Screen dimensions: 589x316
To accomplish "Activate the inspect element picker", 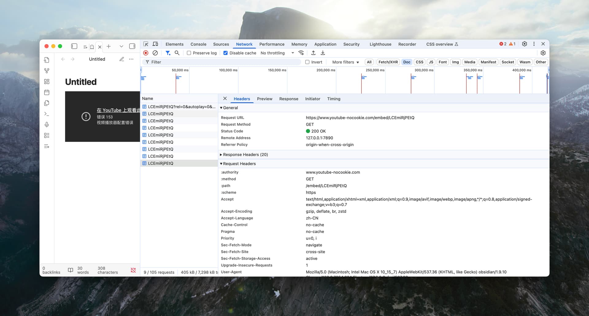I will [x=146, y=44].
